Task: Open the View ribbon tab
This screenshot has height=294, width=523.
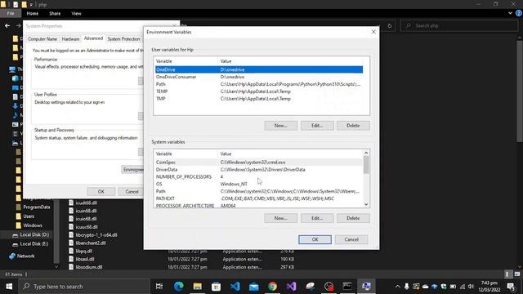Action: pos(76,13)
